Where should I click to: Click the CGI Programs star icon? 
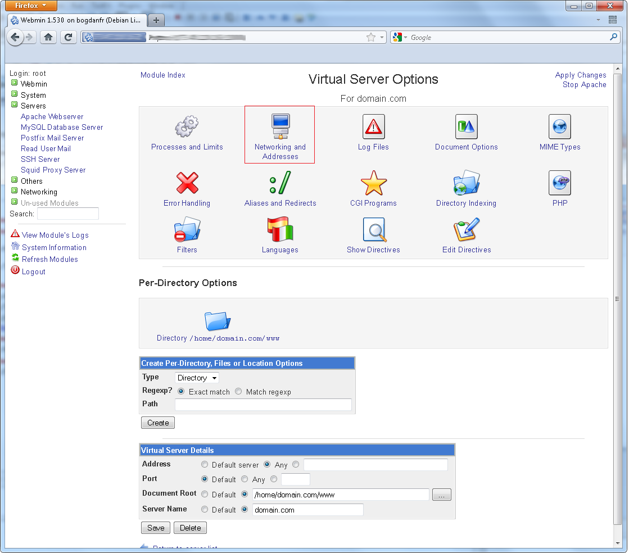373,183
